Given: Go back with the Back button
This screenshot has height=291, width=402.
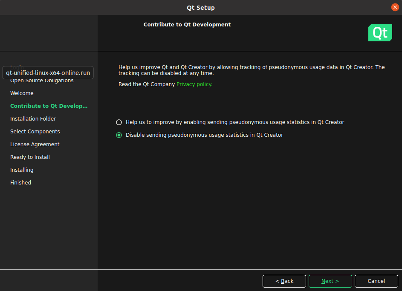Looking at the screenshot, I should pos(284,281).
